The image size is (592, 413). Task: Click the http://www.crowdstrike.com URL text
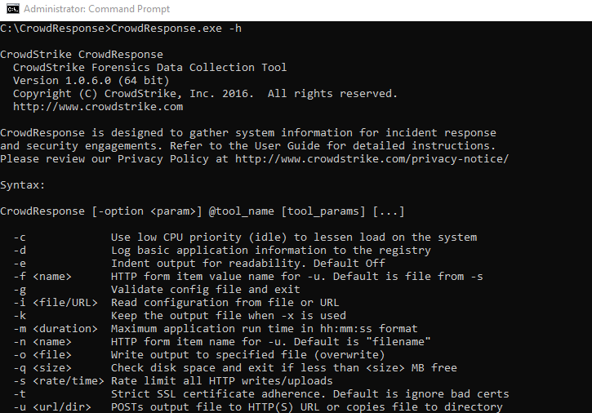click(x=98, y=107)
